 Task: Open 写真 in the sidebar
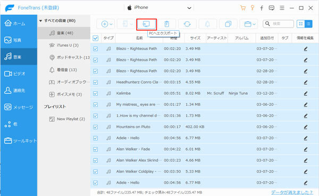(19, 40)
